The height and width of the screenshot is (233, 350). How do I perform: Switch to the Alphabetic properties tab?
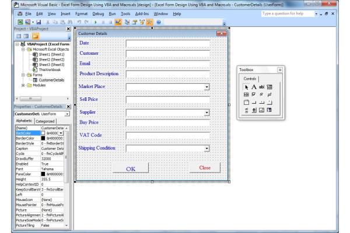(x=24, y=121)
